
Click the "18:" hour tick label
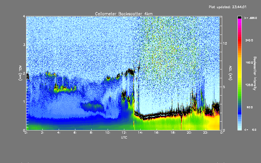[x=173, y=133]
